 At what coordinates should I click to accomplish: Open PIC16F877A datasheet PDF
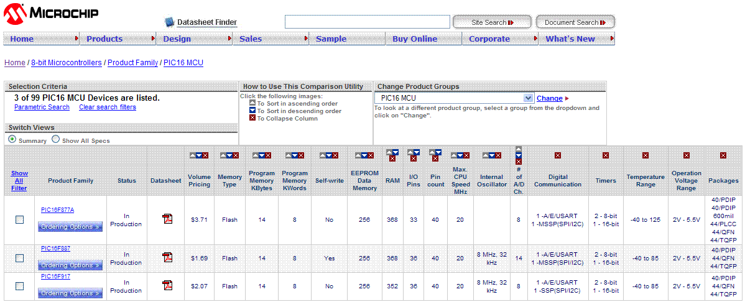tap(167, 219)
